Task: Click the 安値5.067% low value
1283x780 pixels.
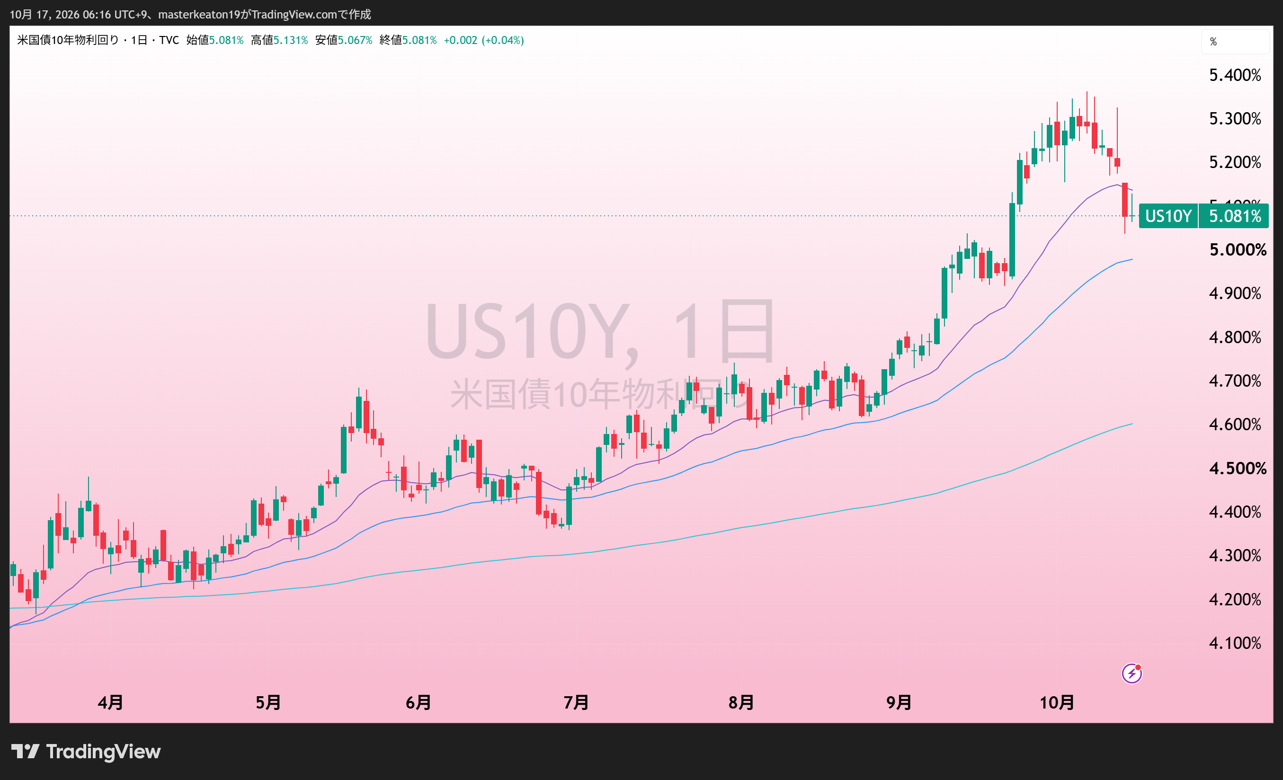Action: tap(344, 40)
